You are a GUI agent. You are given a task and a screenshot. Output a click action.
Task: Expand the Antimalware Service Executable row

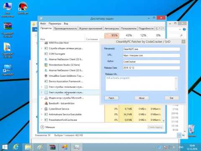(x=41, y=115)
